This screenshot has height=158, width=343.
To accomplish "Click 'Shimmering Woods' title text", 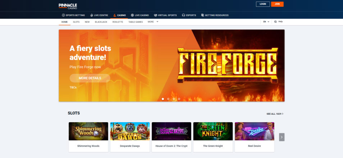I will (88, 146).
